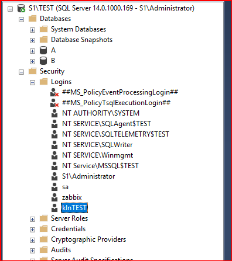Click NT SERVICE\SQLAgent$TEST login icon

click(x=54, y=124)
